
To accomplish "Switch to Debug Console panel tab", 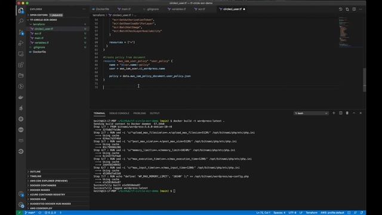I will click(x=119, y=113).
